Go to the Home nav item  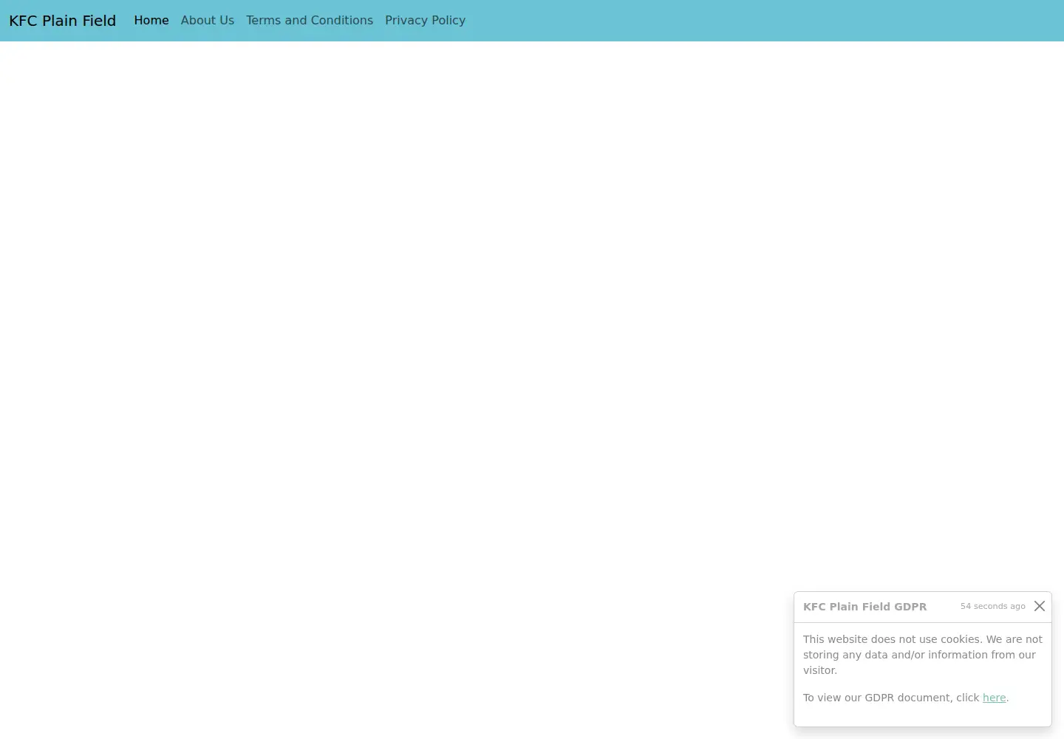click(x=151, y=21)
